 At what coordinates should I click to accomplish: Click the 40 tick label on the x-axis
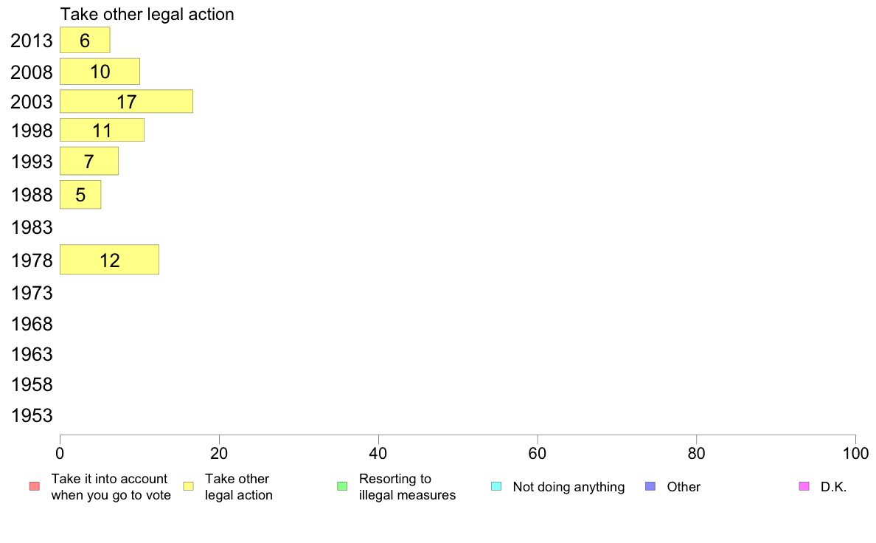pyautogui.click(x=378, y=454)
